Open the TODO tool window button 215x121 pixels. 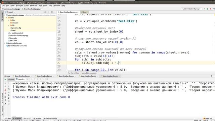point(27,118)
